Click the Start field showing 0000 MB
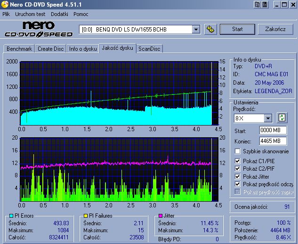Image resolution: width=298 pixels, height=244 pixels. [x=273, y=130]
